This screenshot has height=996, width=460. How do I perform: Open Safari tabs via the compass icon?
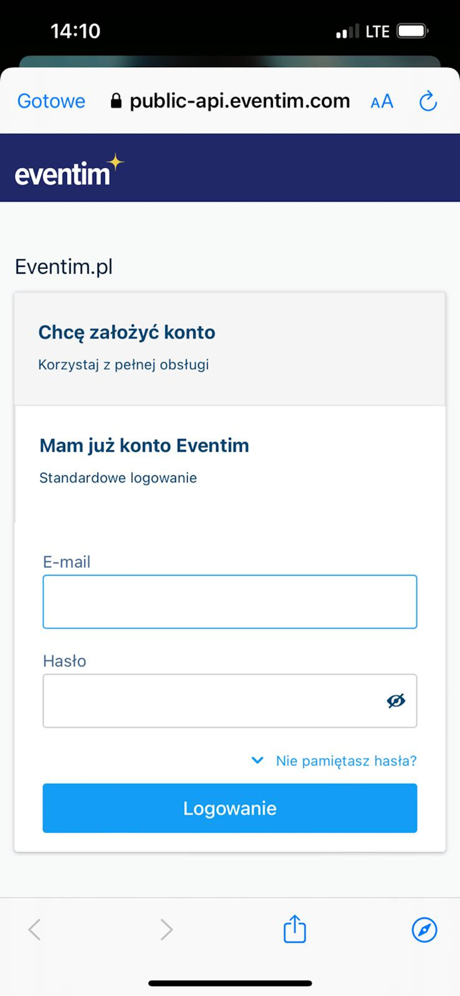[424, 930]
